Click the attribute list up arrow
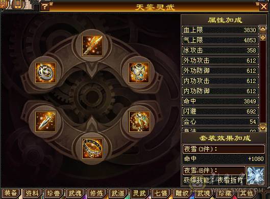Image resolution: width=270 pixels, height=199 pixels. (263, 30)
